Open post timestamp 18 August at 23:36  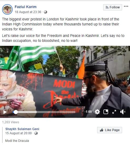point(28,12)
